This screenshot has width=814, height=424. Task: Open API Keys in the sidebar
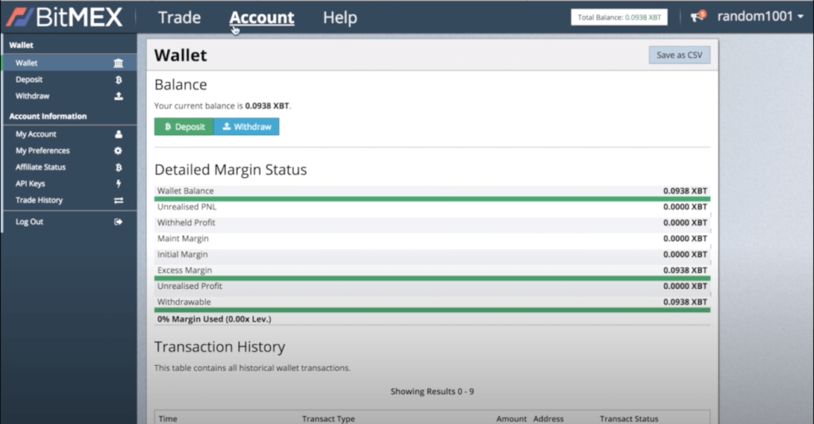pos(70,183)
